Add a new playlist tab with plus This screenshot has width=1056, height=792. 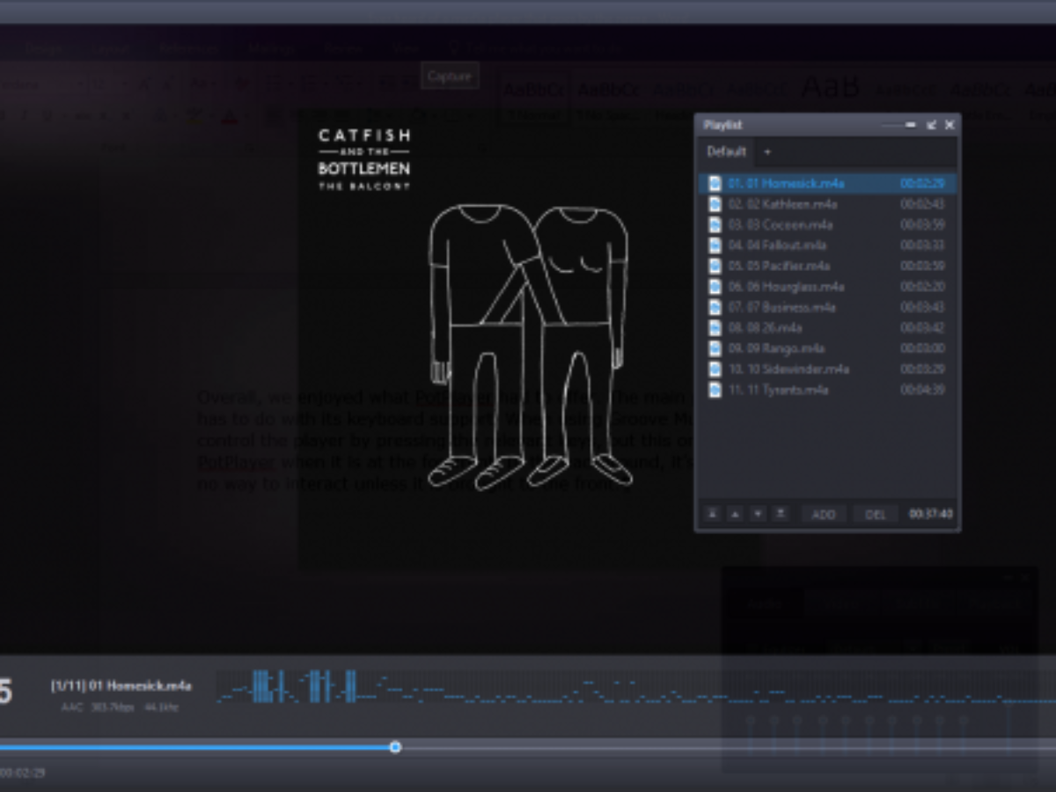(767, 152)
